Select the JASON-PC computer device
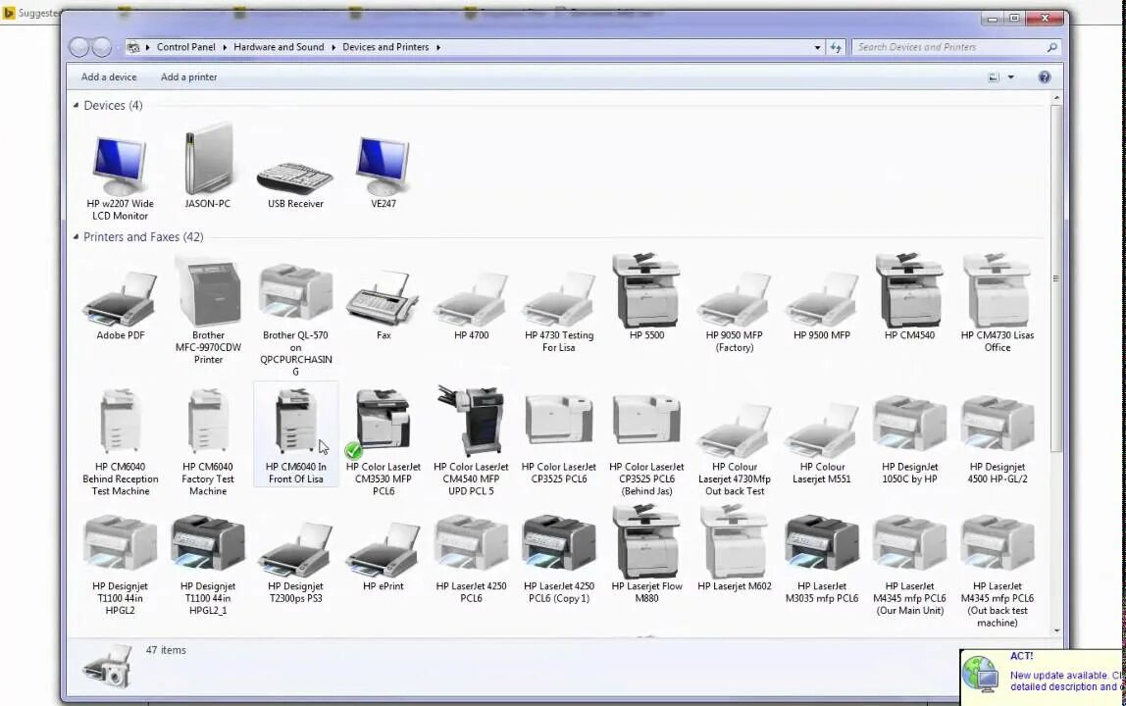Viewport: 1126px width, 706px height. point(208,167)
